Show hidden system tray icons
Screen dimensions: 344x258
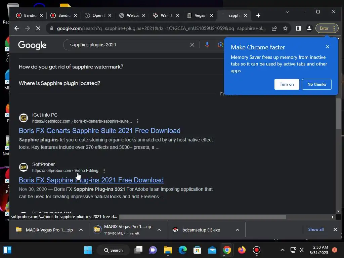pos(282,250)
